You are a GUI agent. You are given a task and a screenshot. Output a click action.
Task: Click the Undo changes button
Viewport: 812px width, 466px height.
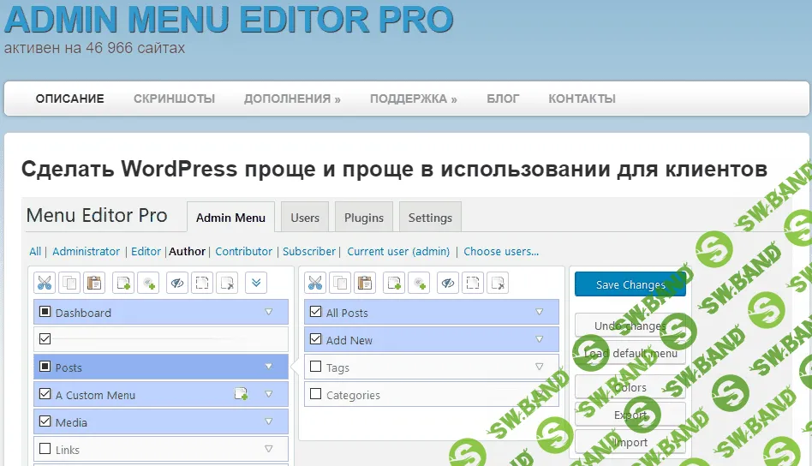click(630, 326)
